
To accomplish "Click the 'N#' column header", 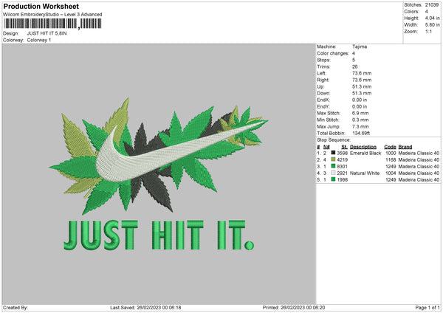I will [x=326, y=147].
